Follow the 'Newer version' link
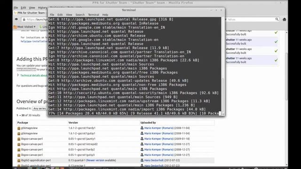This screenshot has width=301, height=169. pos(95,160)
